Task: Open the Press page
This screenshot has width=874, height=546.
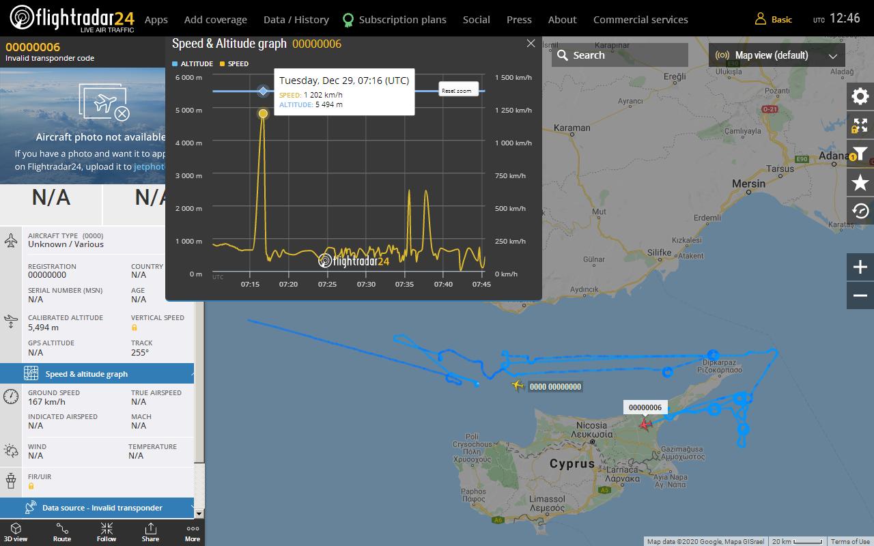Action: point(519,20)
